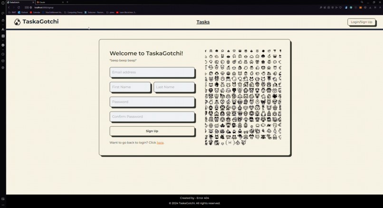
Task: Click the send-to-Flow arrow icon
Action: tap(336, 8)
